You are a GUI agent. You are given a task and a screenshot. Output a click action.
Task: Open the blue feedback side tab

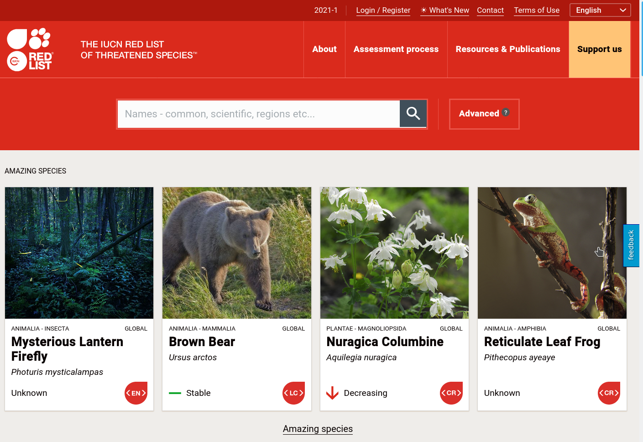point(631,246)
